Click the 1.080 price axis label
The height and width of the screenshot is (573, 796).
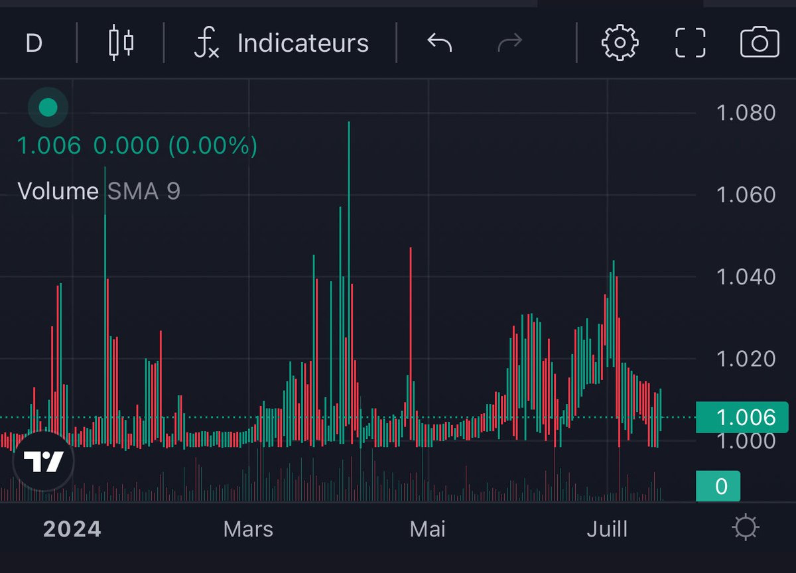pyautogui.click(x=746, y=113)
